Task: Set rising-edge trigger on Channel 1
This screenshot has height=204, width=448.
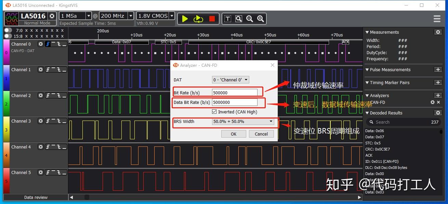Action: pos(48,69)
